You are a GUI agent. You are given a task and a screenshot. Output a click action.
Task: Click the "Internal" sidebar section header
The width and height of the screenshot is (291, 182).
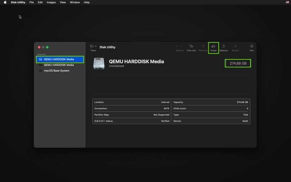pos(41,54)
